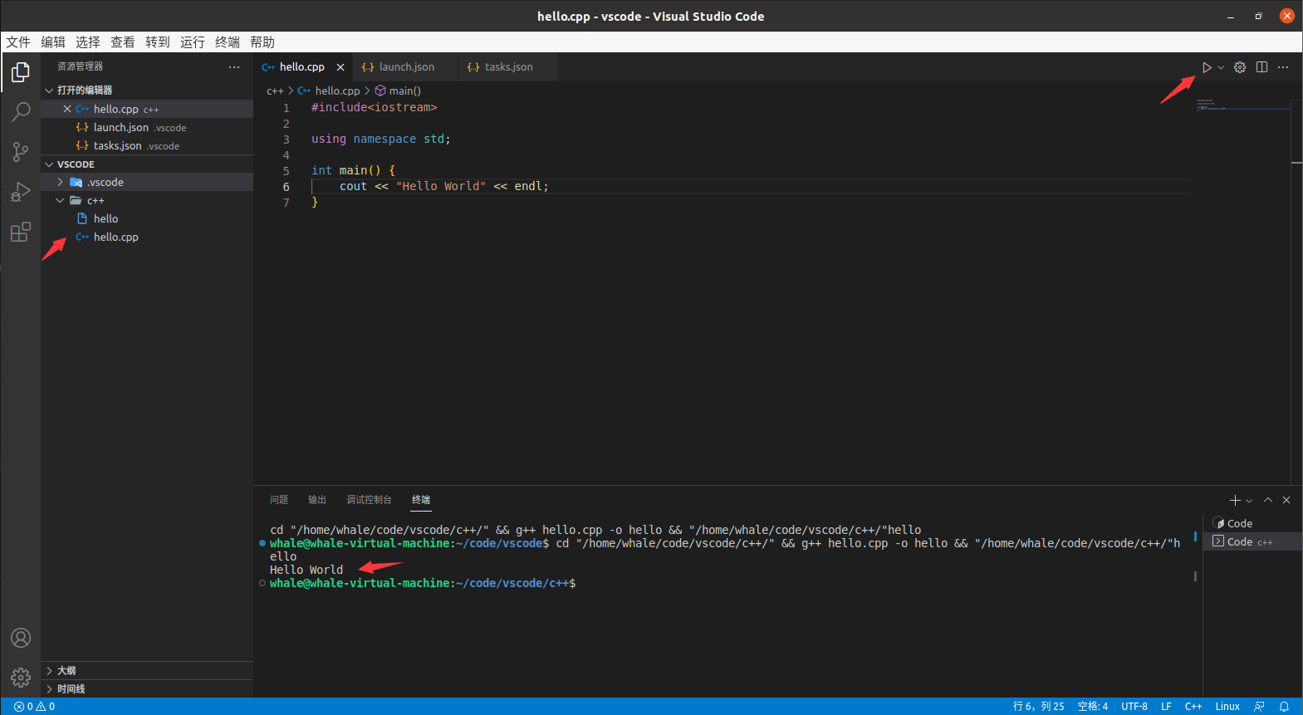Image resolution: width=1303 pixels, height=715 pixels.
Task: Collapse the 打开的编辑器 section
Action: click(147, 91)
